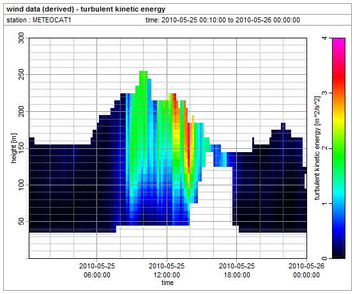Click the colorbar '2' tick label
Screen dimensions: 355x294
(324, 148)
